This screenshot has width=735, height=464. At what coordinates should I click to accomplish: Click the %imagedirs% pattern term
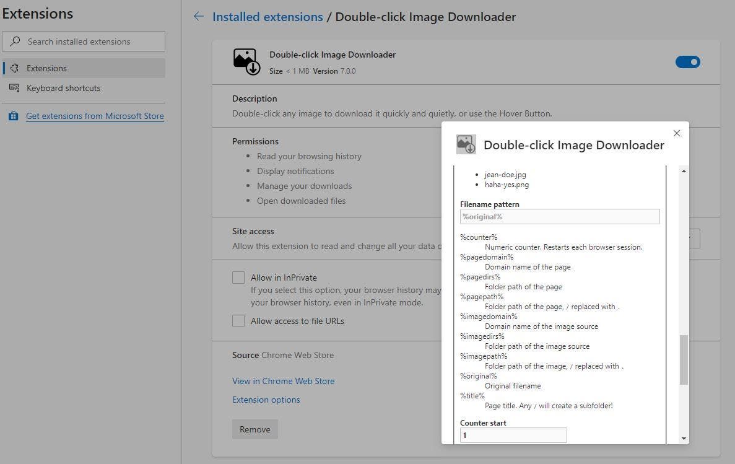(x=482, y=336)
